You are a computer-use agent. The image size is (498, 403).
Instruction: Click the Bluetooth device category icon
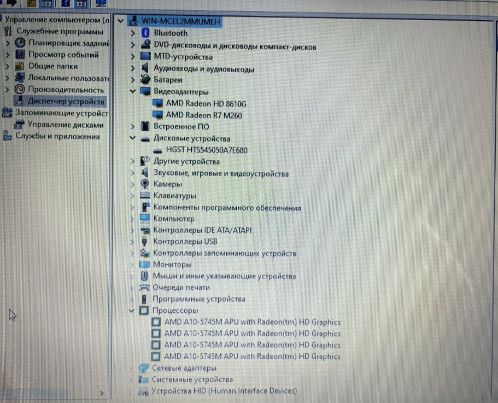(x=145, y=33)
